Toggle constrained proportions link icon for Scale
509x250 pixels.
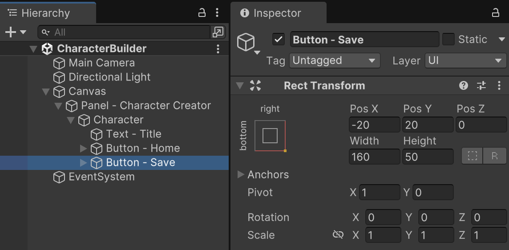coord(338,234)
